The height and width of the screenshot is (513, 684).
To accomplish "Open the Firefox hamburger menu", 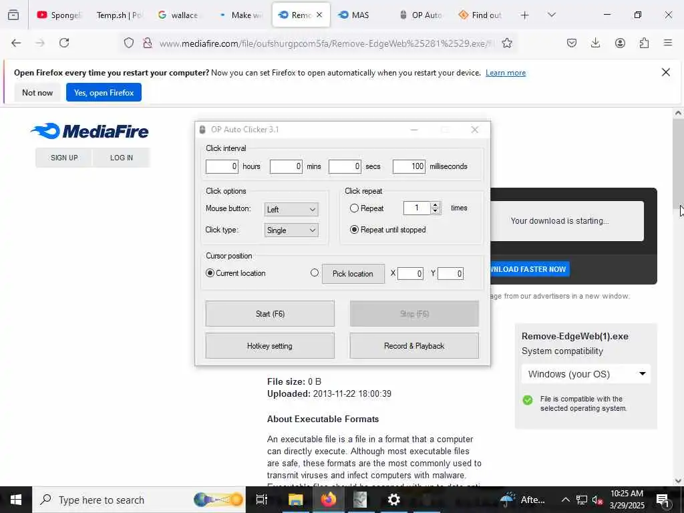I will pos(668,43).
